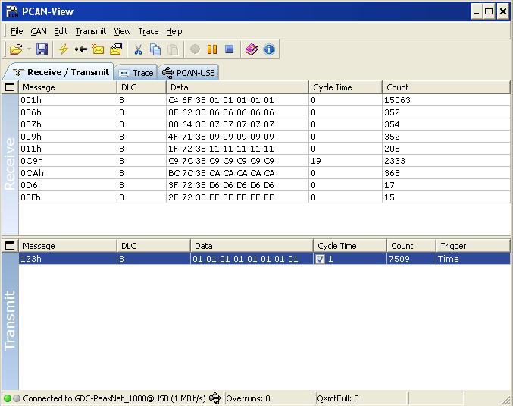
Task: Switch to the PCAN-USB tab
Action: point(189,73)
